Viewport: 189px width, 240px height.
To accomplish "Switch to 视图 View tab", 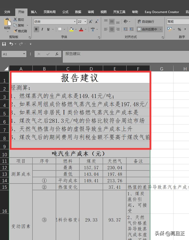I will [x=104, y=12].
